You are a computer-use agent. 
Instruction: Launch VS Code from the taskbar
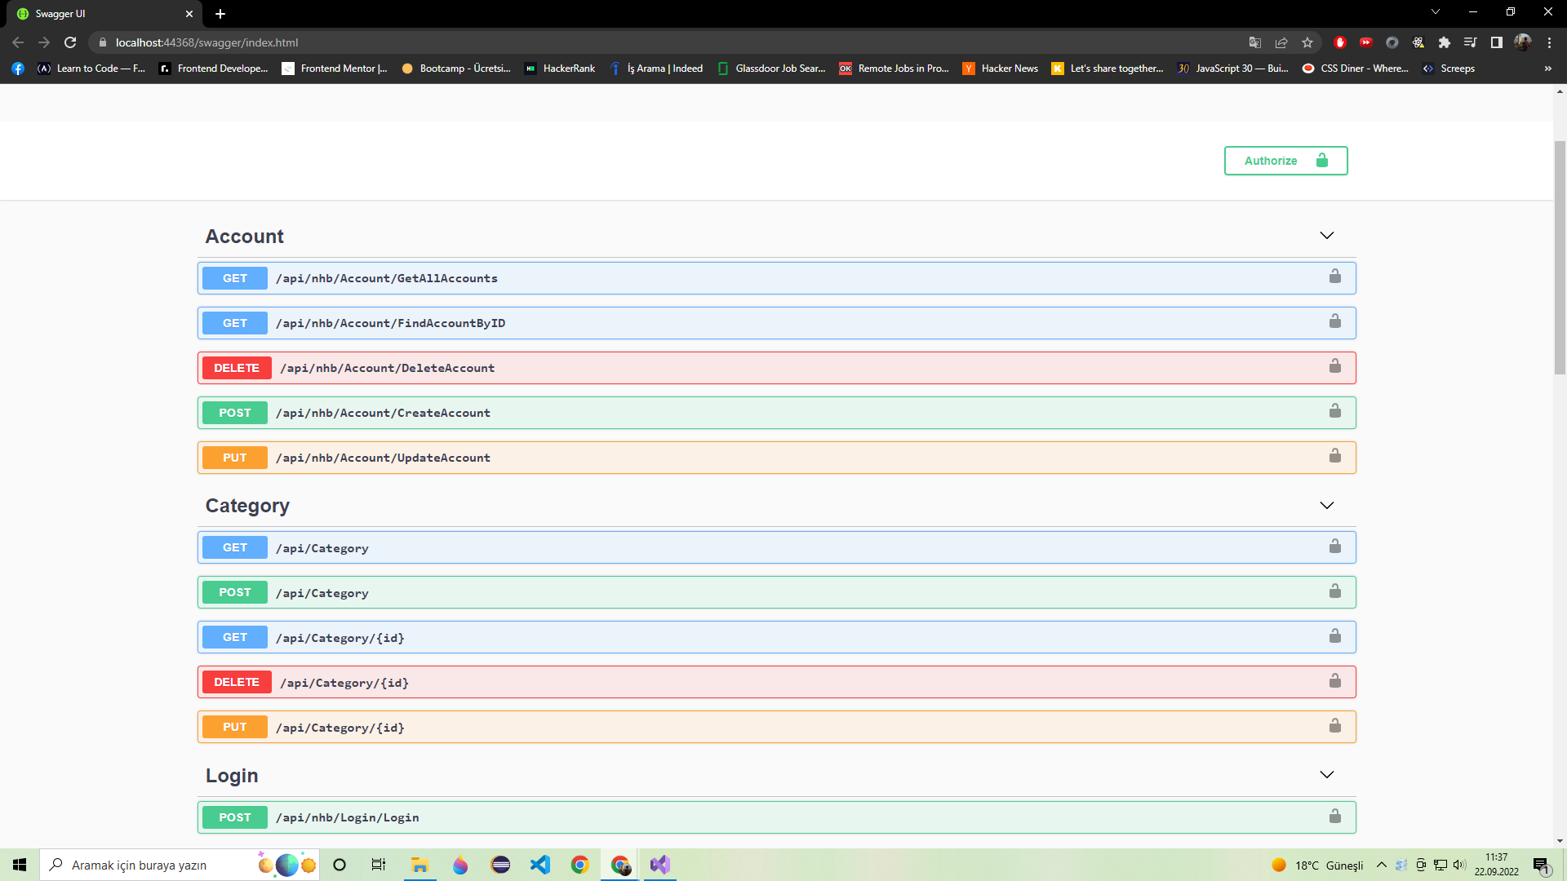539,865
